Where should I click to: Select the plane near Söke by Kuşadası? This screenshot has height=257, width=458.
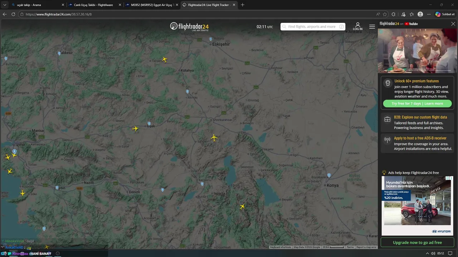coord(23,193)
